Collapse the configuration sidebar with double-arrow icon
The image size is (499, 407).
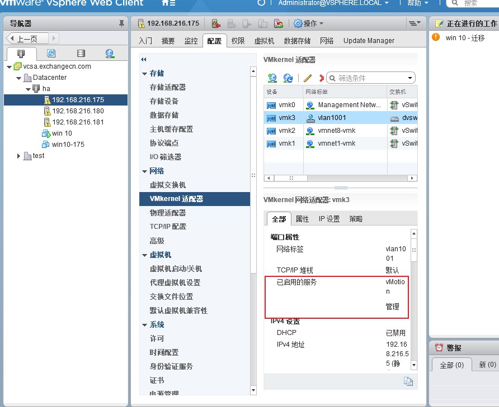(x=144, y=59)
